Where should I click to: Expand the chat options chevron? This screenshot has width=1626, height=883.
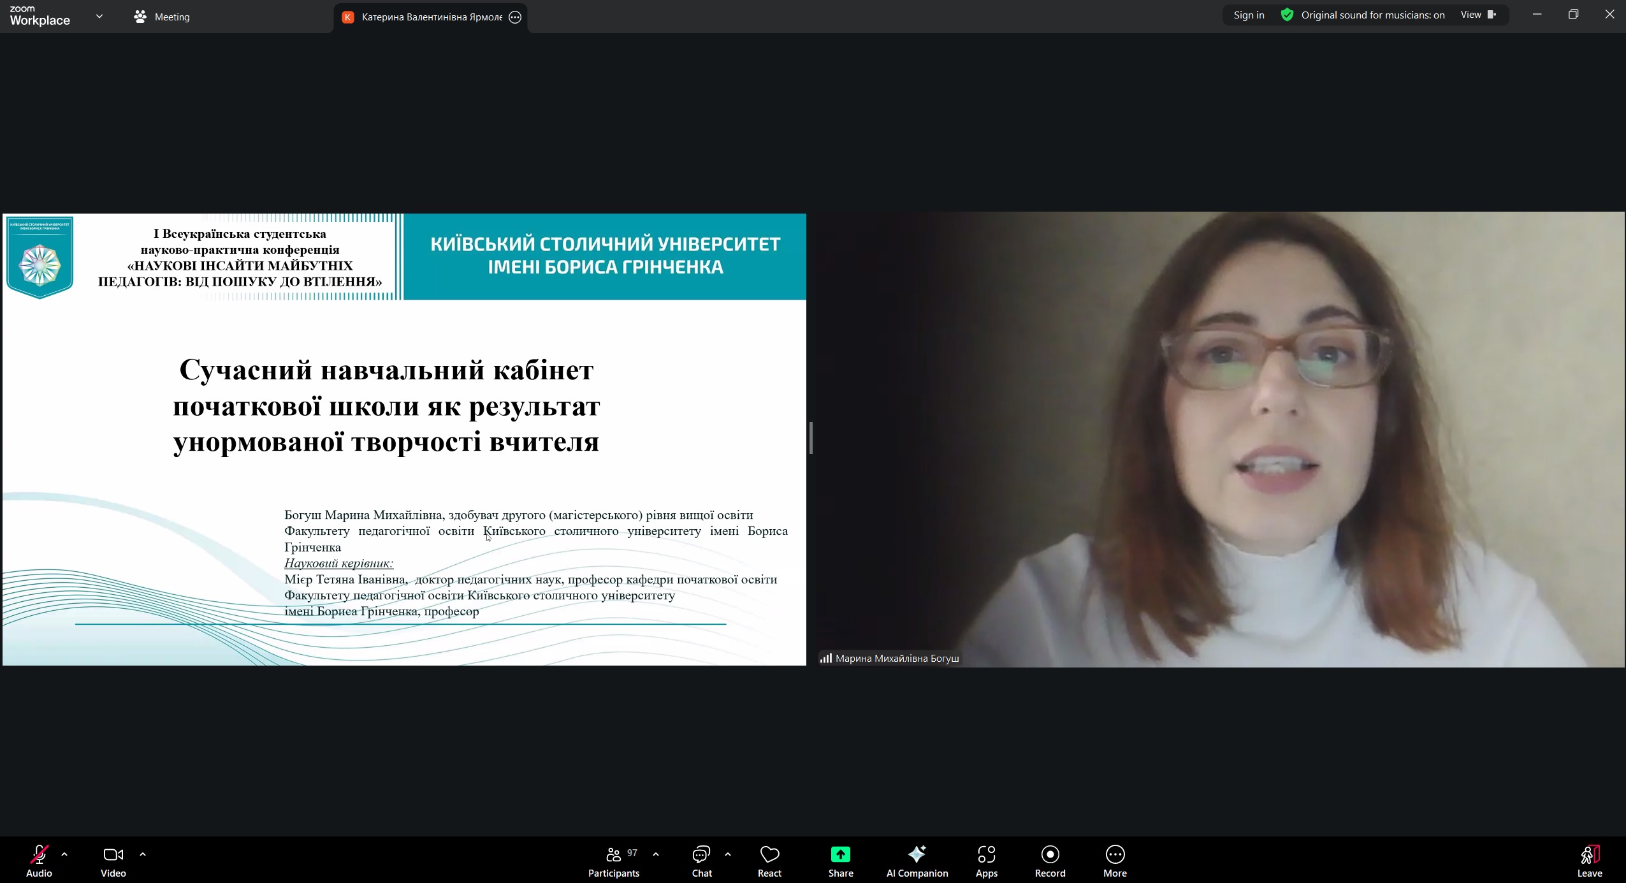point(728,854)
